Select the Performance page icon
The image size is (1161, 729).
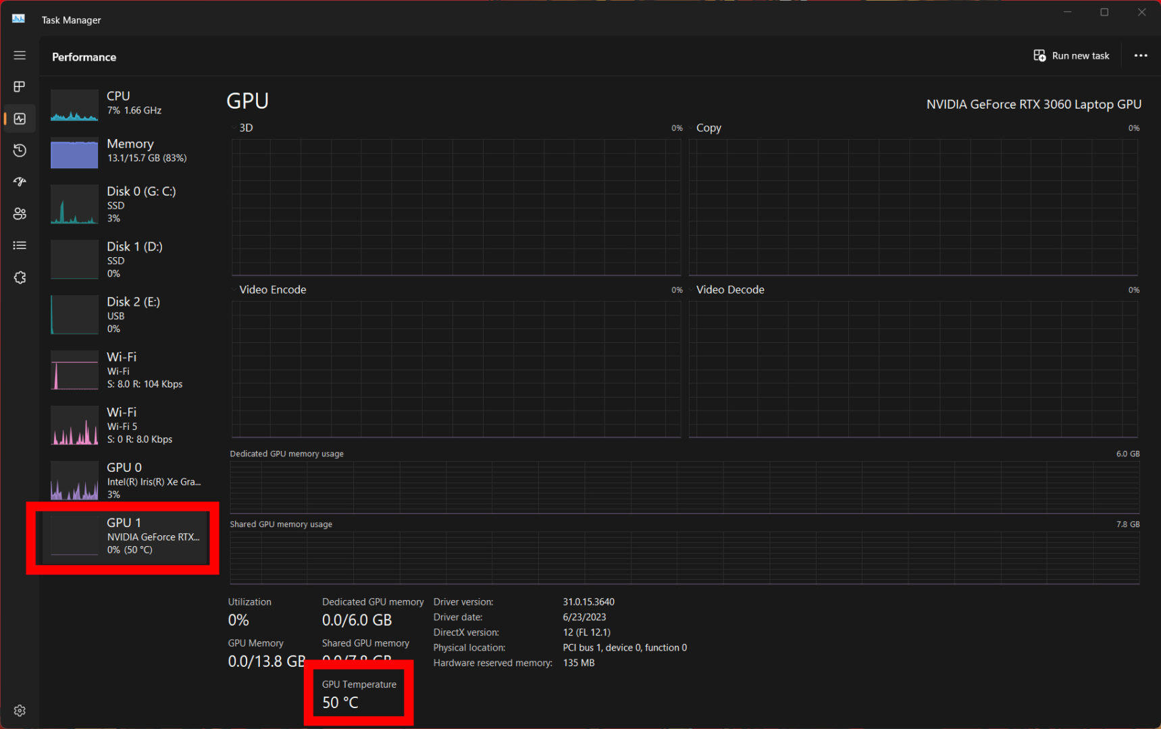point(20,118)
